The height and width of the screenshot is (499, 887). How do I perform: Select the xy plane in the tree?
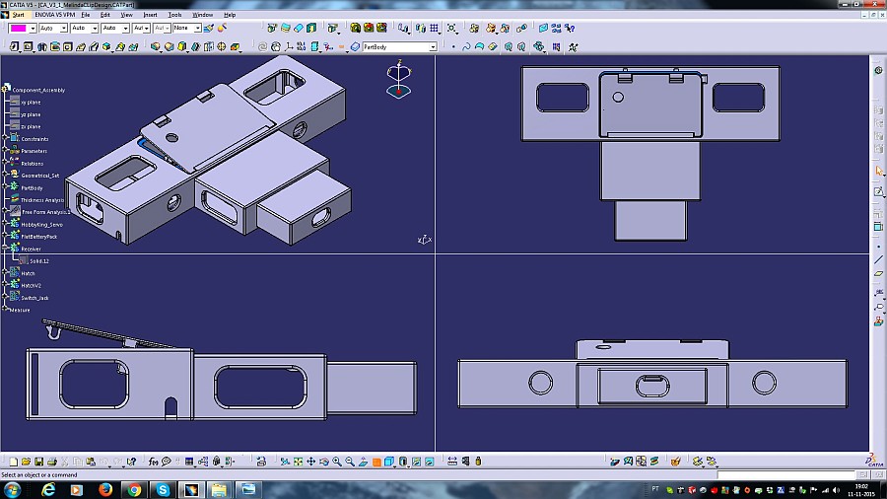point(31,103)
